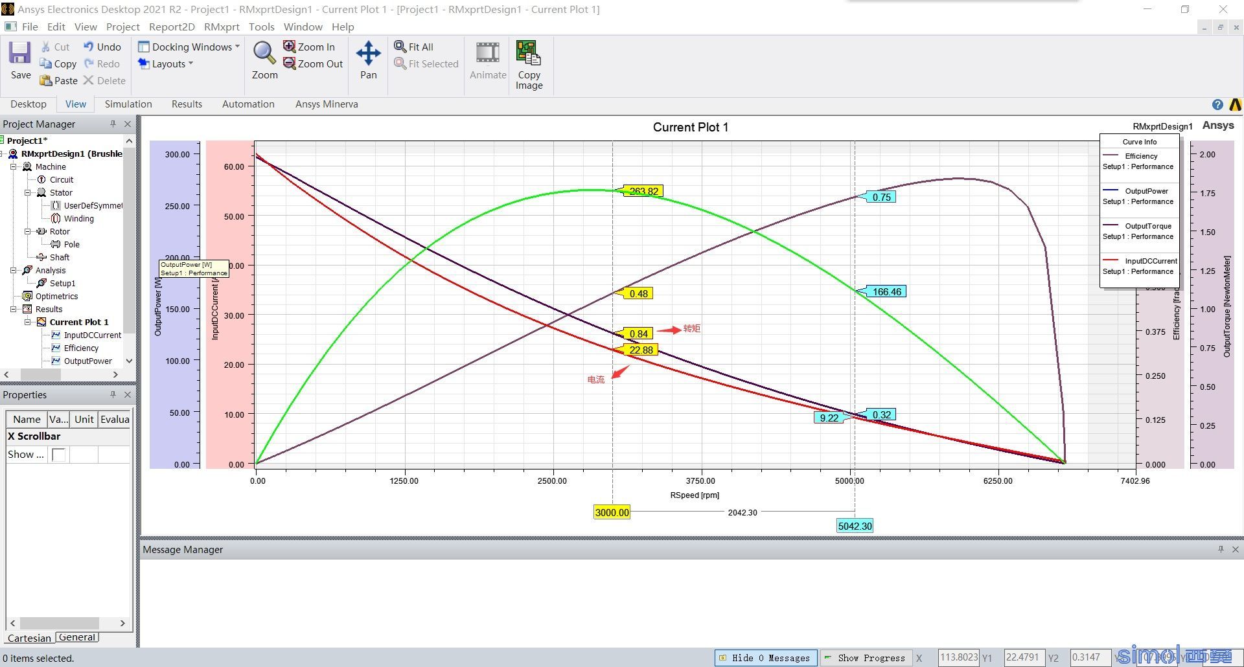Collapse the Machine tree node
The width and height of the screenshot is (1244, 667).
click(13, 166)
